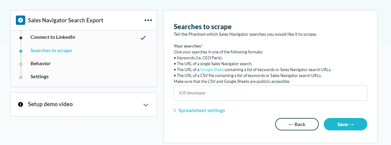Click the Searches to scrape step dot
The width and height of the screenshot is (391, 145).
click(21, 51)
